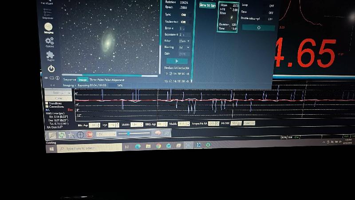The height and width of the screenshot is (200, 355).
Task: Expand the Filter dropdown
Action: 184,41
